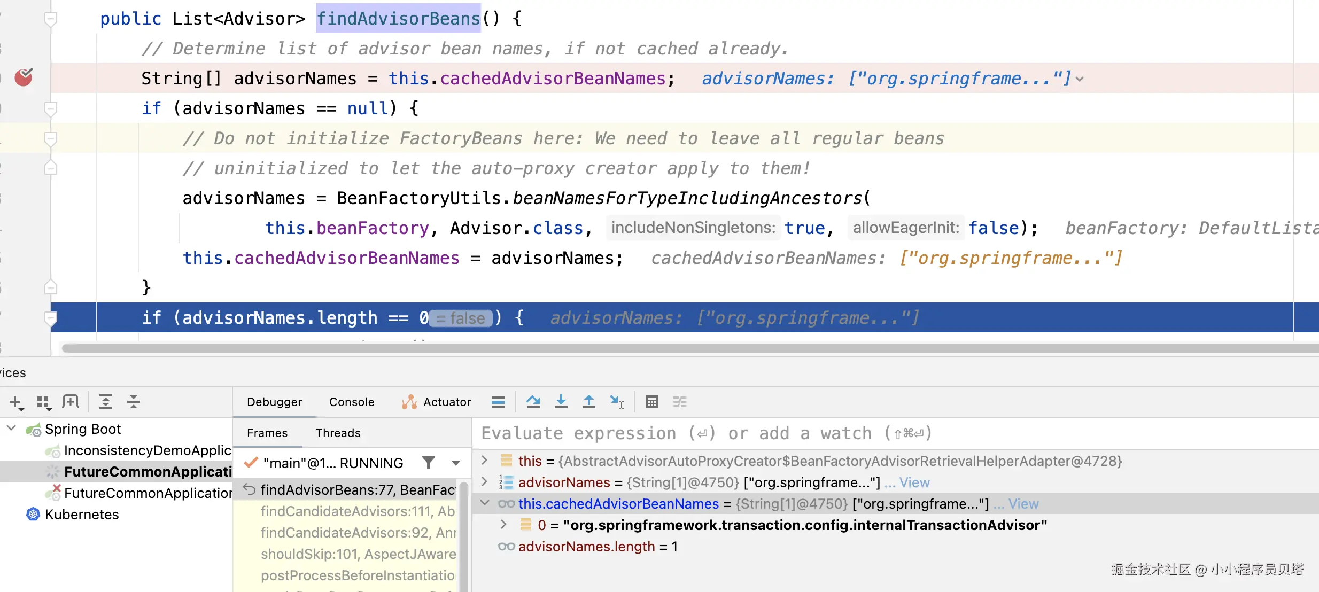Click the Step Into arrow icon
The image size is (1319, 592).
point(561,402)
